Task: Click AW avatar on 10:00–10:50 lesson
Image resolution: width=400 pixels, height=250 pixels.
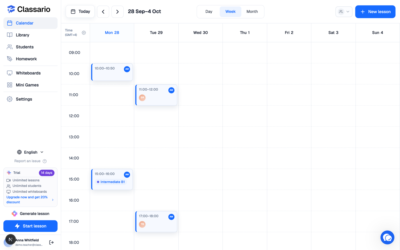Action: point(127,69)
